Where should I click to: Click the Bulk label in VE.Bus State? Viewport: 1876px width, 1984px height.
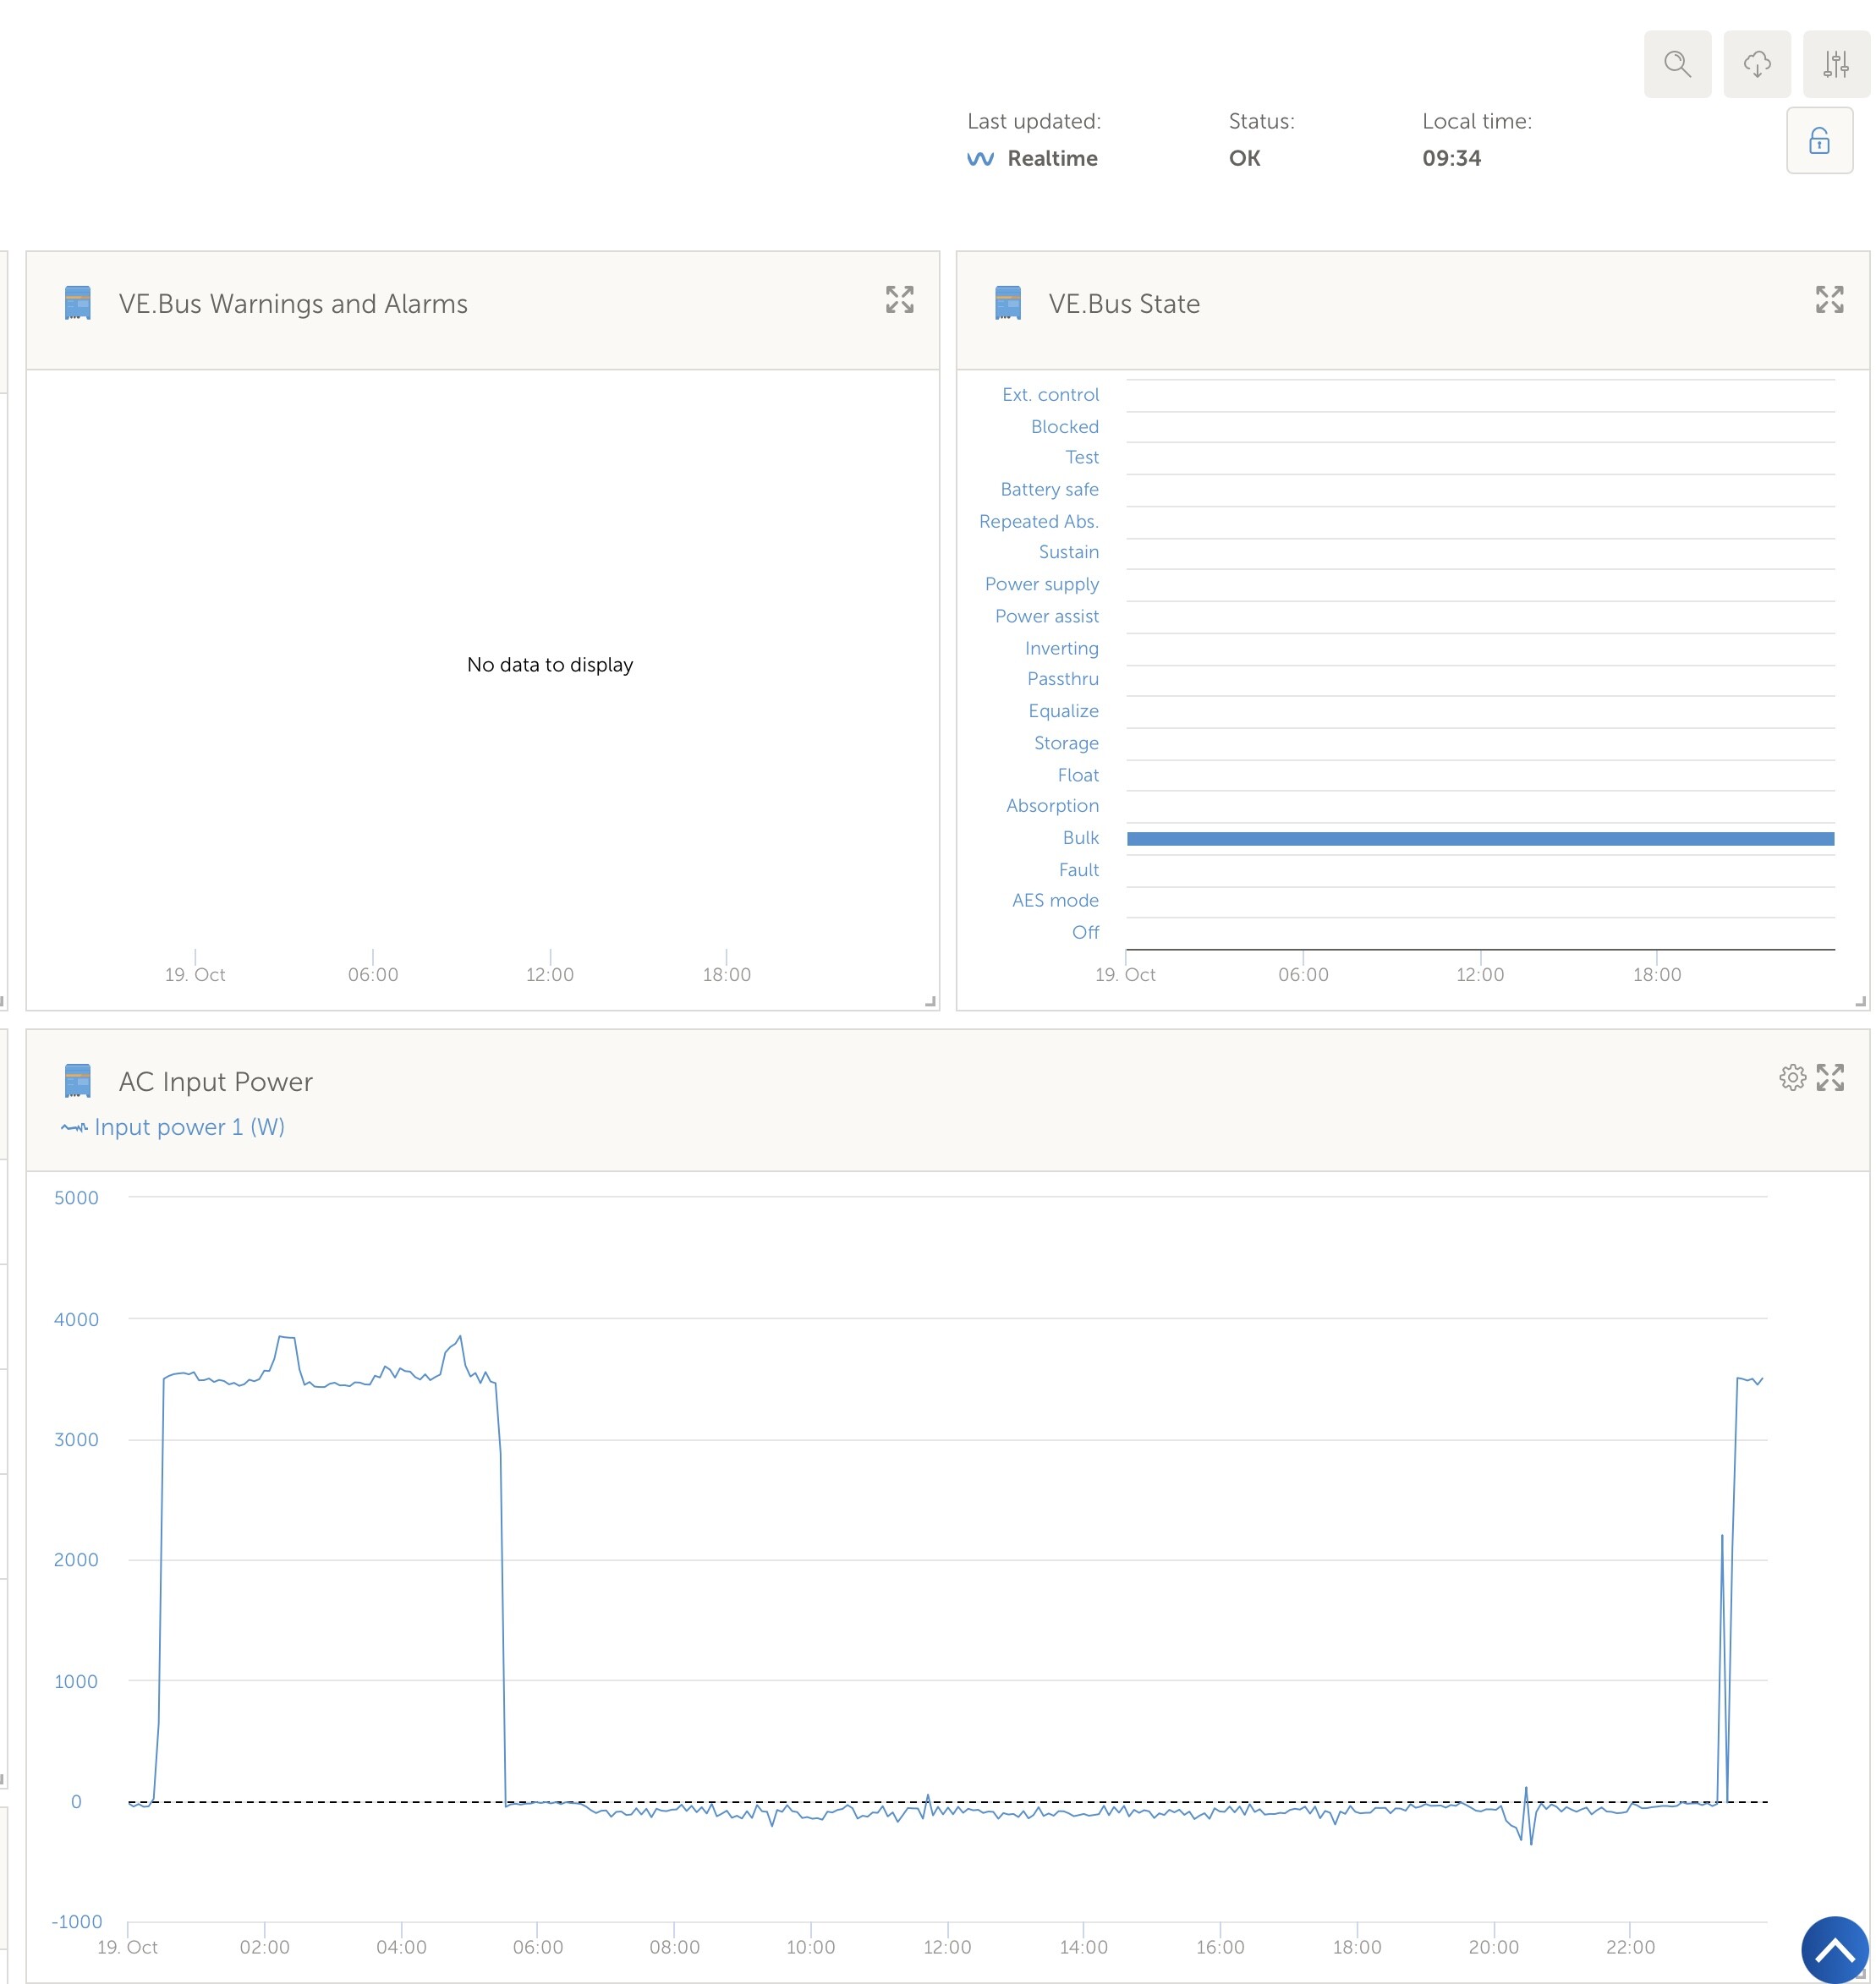click(x=1080, y=838)
